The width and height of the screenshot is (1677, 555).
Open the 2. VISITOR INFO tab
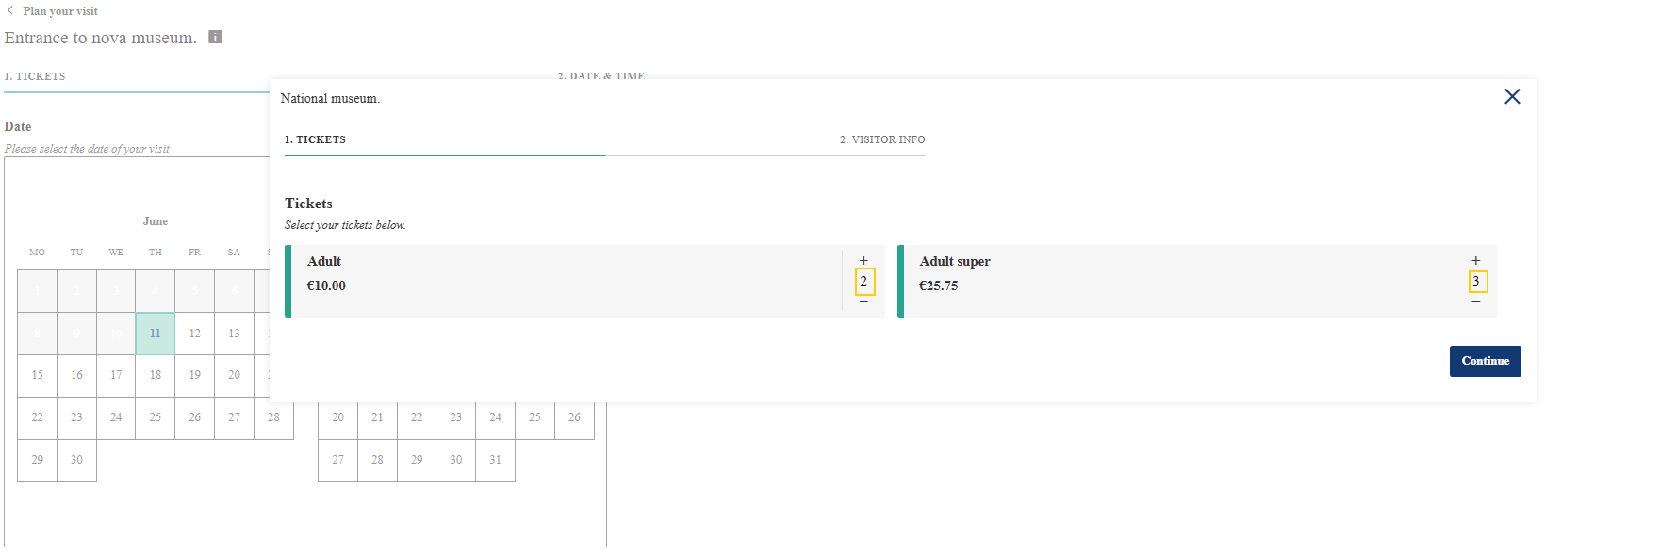click(x=882, y=139)
